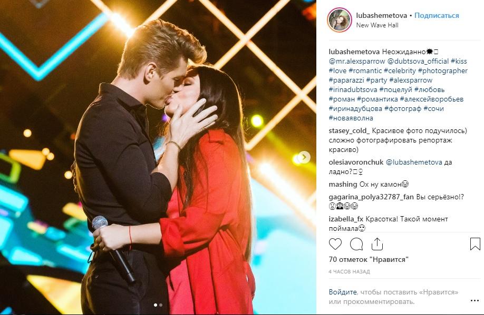Open comments using the speech bubble icon
The height and width of the screenshot is (315, 484).
tap(356, 244)
